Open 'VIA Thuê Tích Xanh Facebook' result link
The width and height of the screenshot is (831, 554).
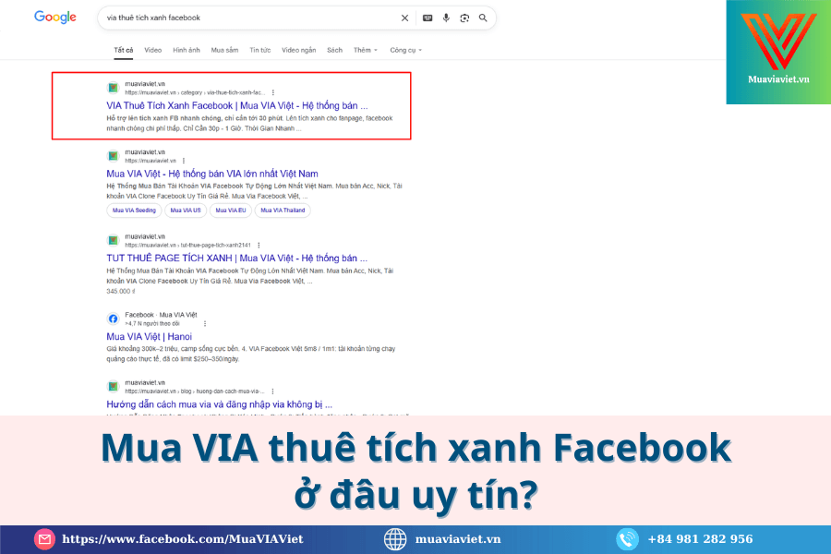tap(237, 105)
